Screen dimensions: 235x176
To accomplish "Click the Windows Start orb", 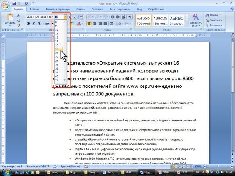I will click(6, 172).
